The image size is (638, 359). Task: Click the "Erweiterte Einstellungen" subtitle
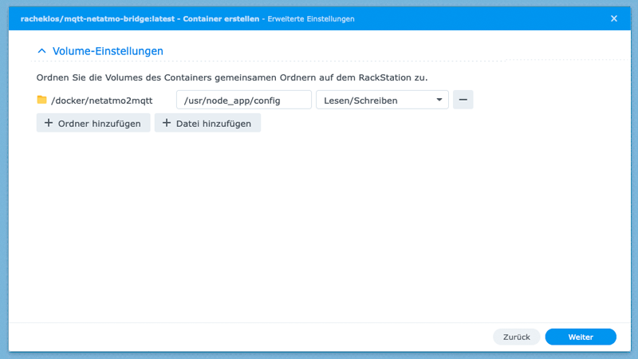tap(310, 18)
